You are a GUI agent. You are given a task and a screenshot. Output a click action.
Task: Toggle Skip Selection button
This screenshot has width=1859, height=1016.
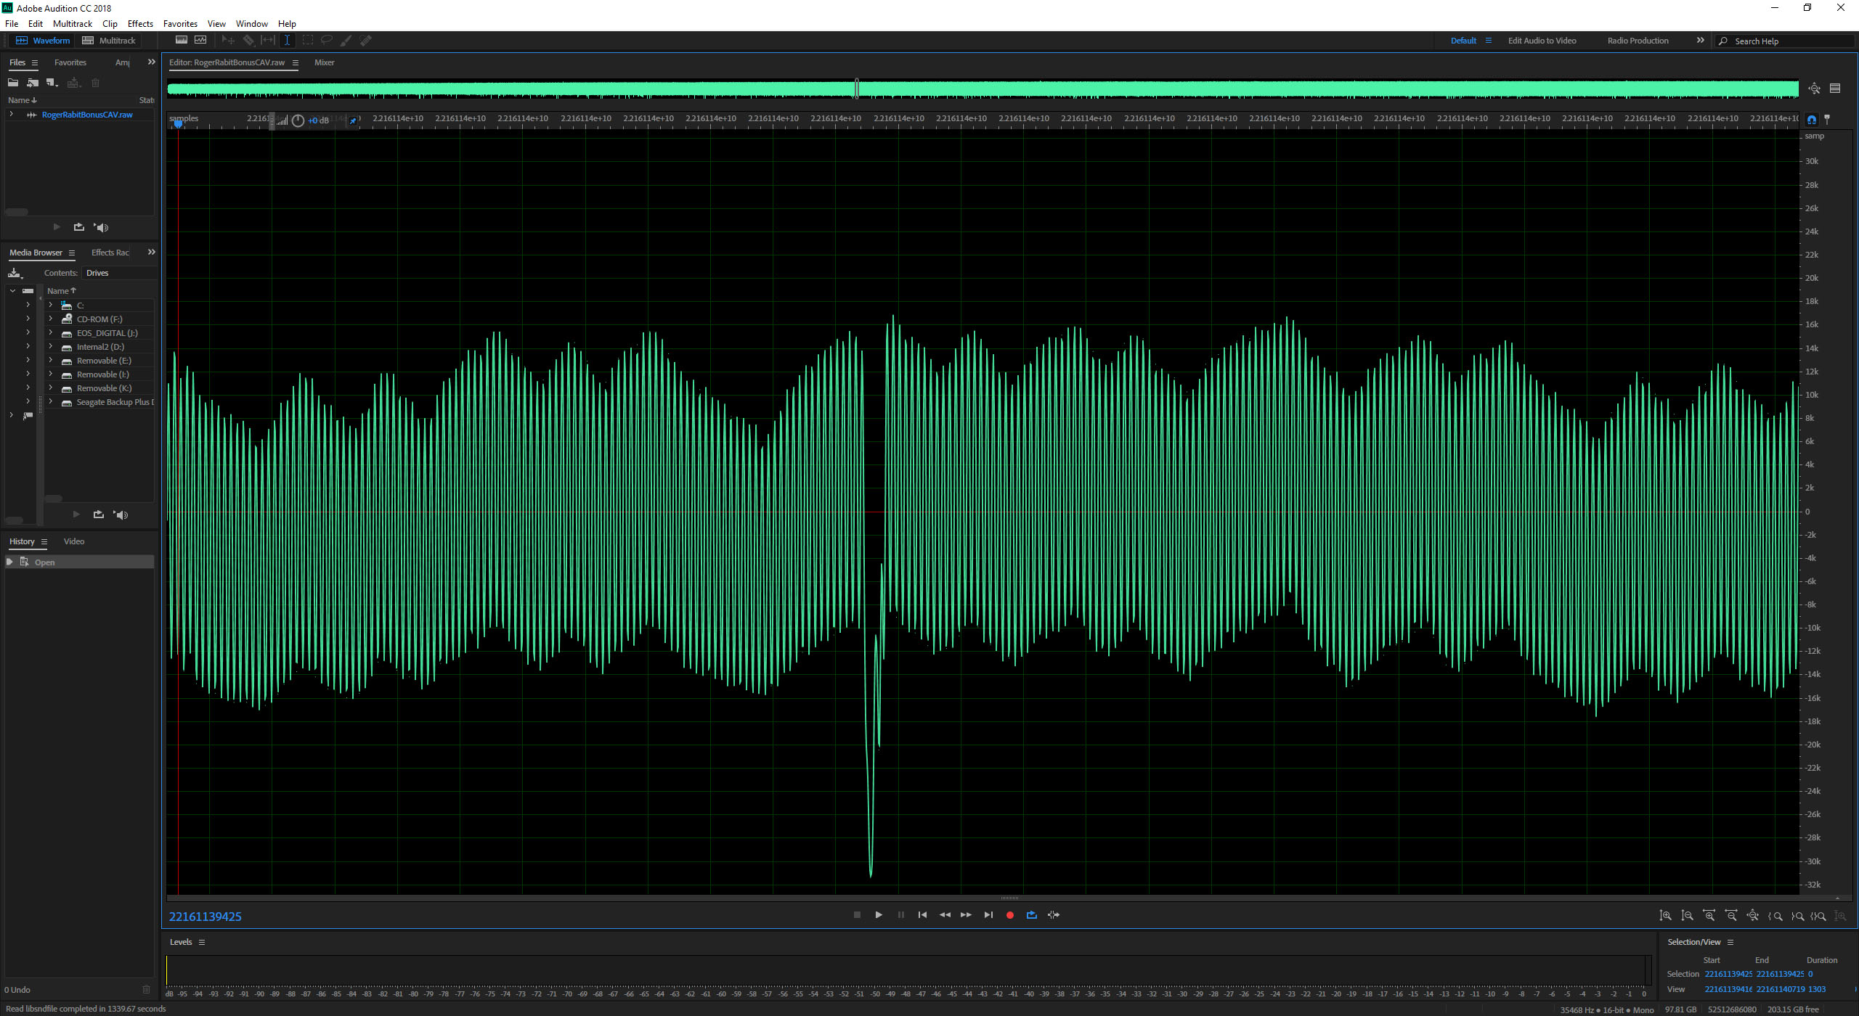pos(1053,915)
